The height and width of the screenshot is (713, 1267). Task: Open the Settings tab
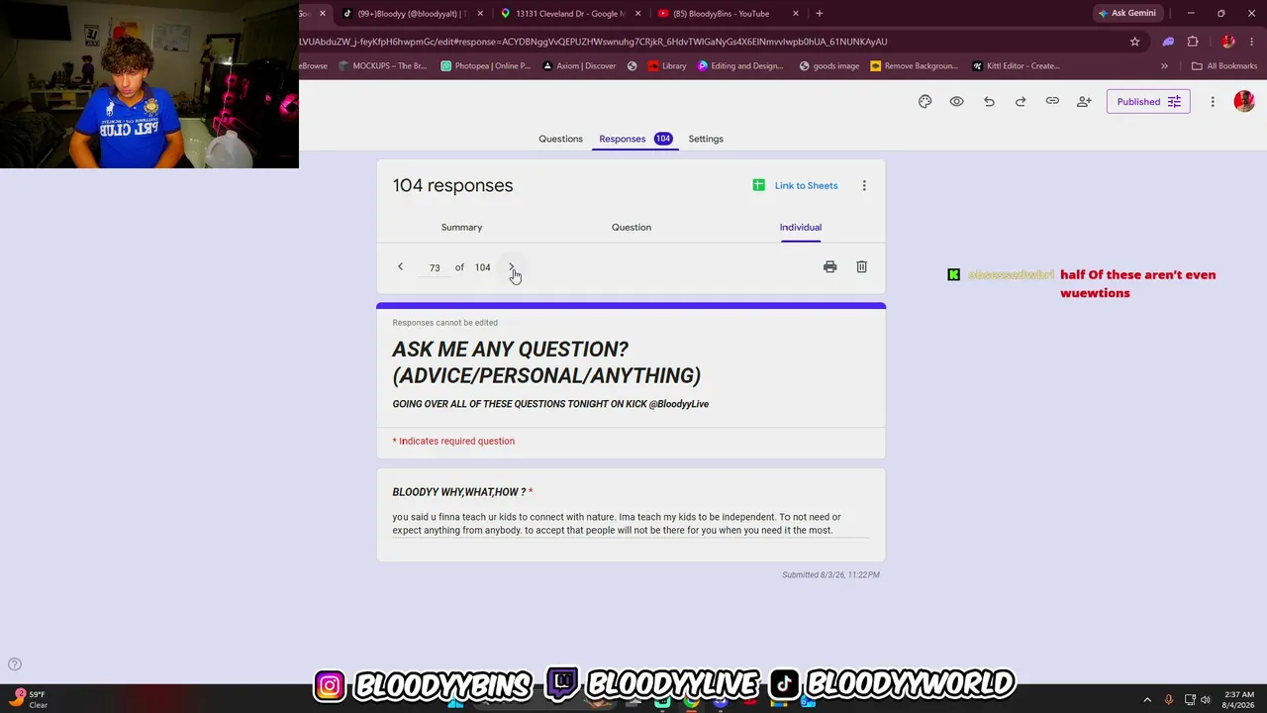click(706, 139)
